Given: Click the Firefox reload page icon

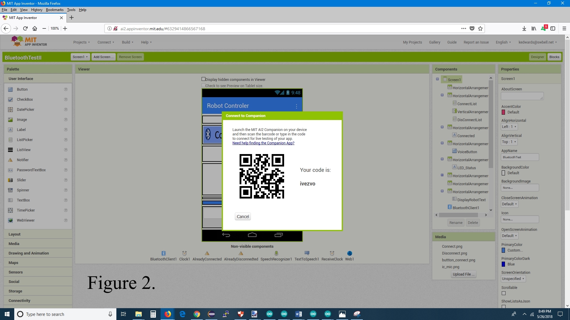Looking at the screenshot, I should coord(25,28).
